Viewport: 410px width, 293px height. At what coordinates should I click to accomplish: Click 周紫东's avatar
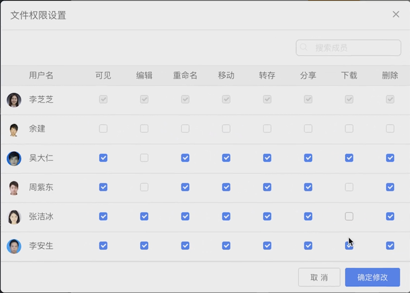point(14,188)
